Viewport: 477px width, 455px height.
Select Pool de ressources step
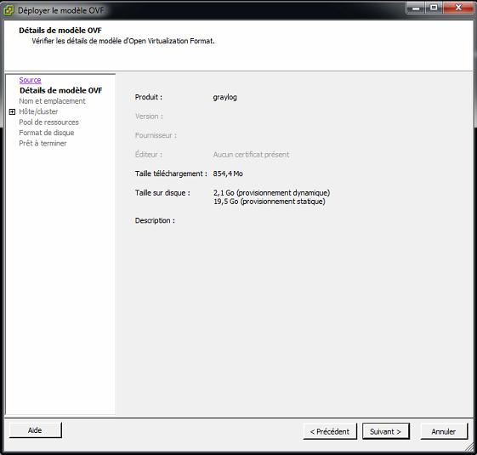pos(48,122)
